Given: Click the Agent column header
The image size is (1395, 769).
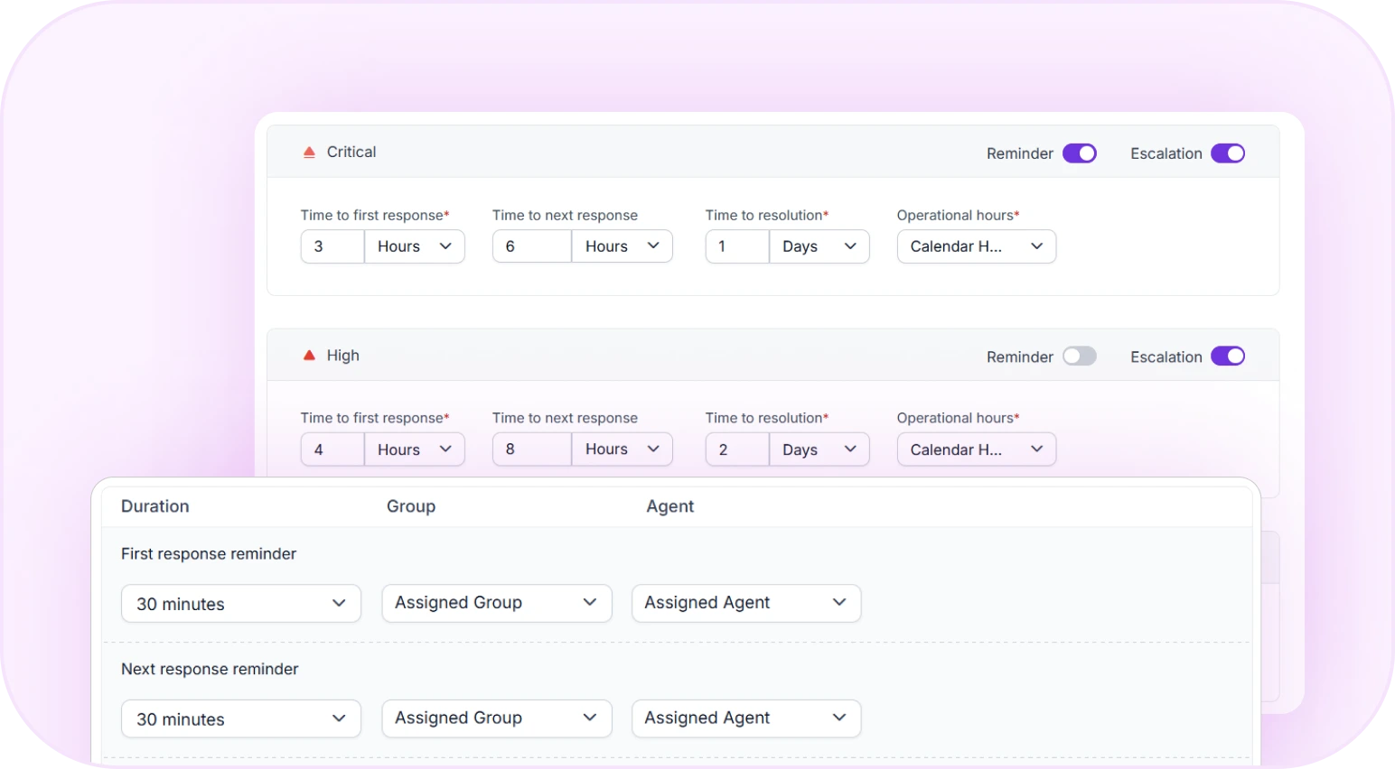Looking at the screenshot, I should tap(670, 506).
